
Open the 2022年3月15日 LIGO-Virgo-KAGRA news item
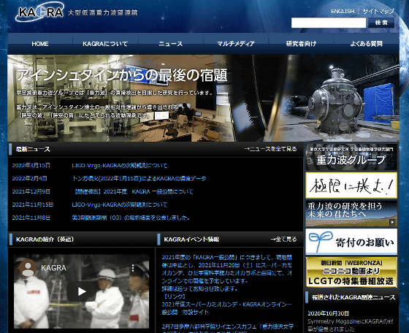pyautogui.click(x=120, y=165)
